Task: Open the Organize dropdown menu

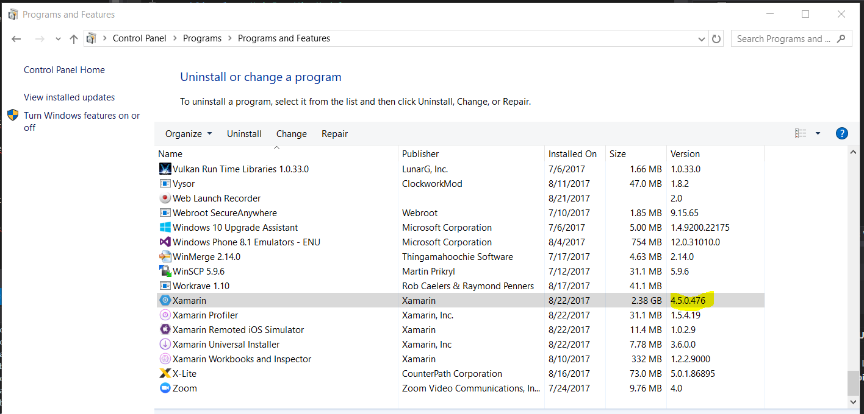Action: 189,133
